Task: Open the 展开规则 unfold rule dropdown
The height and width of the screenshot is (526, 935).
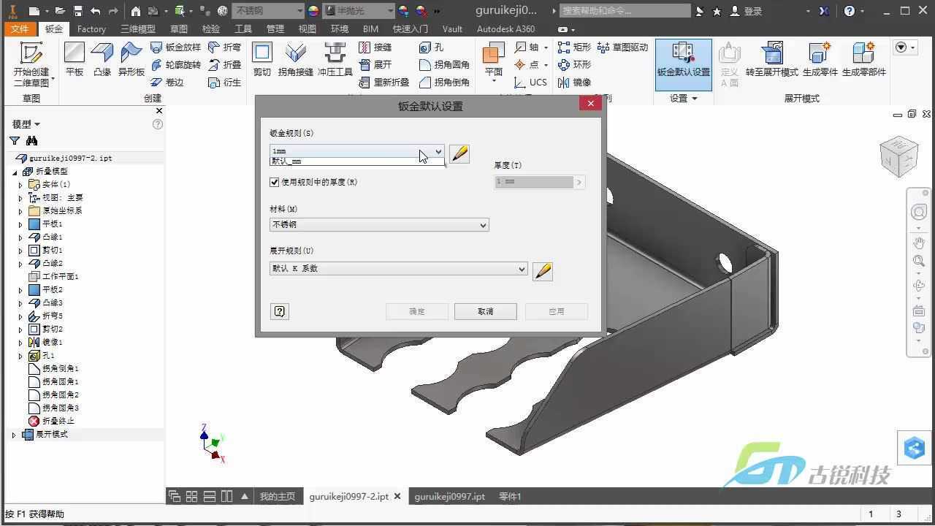Action: tap(522, 269)
